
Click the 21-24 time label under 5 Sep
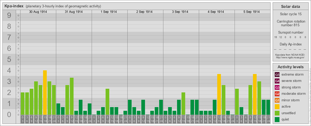click(268, 119)
